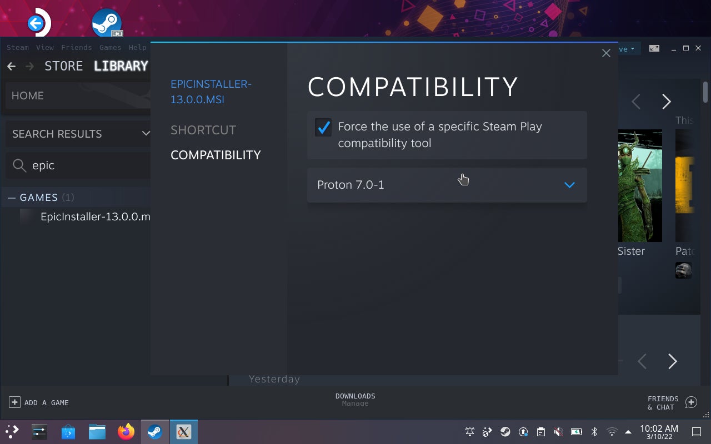Click the search magnifier icon in the search field
The height and width of the screenshot is (444, 711).
[x=19, y=165]
